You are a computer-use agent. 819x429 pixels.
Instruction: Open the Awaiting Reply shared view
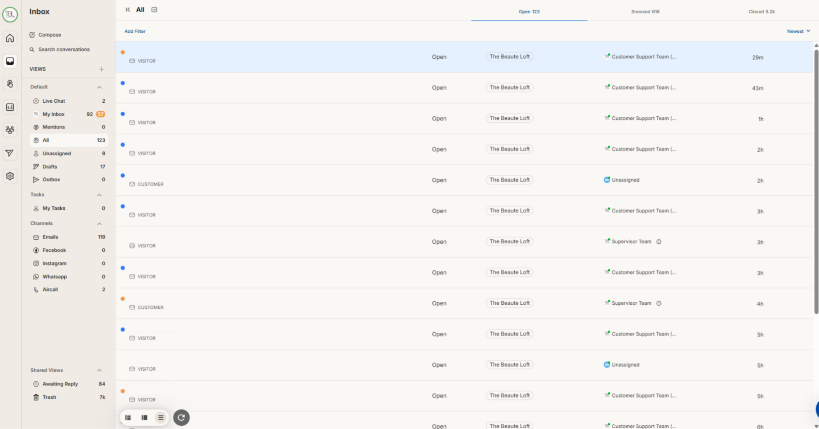click(x=69, y=384)
